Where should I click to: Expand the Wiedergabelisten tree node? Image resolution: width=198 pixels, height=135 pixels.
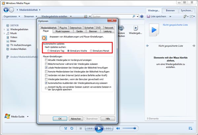click(x=4, y=29)
